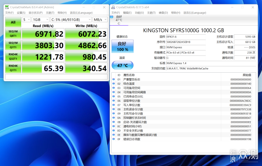The image size is (262, 166).
Task: Select SMART row 0D 不安全关机计数
Action: coord(182,131)
